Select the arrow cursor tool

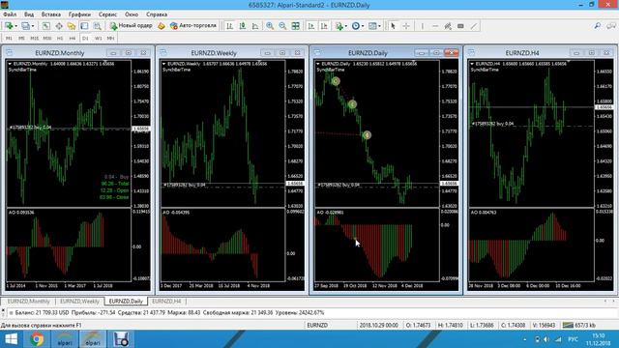coord(393,26)
